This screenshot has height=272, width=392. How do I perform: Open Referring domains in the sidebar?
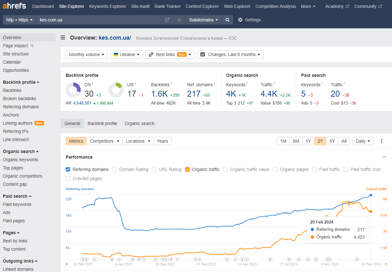click(21, 107)
